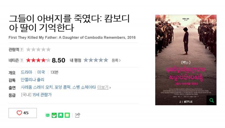Open actor 스벵 소체아타 link

click(x=84, y=87)
